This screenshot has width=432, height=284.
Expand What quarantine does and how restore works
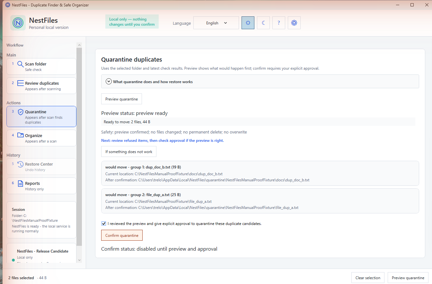coord(260,82)
